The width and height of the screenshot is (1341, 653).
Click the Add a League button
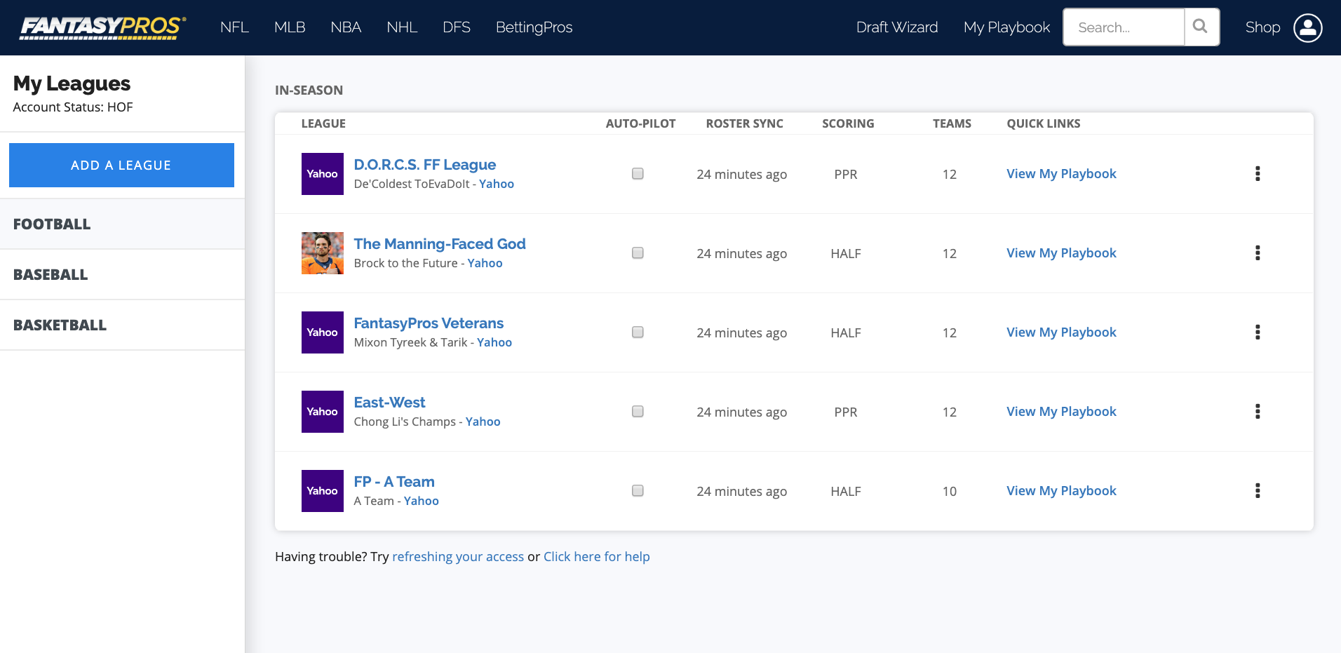[x=121, y=166]
